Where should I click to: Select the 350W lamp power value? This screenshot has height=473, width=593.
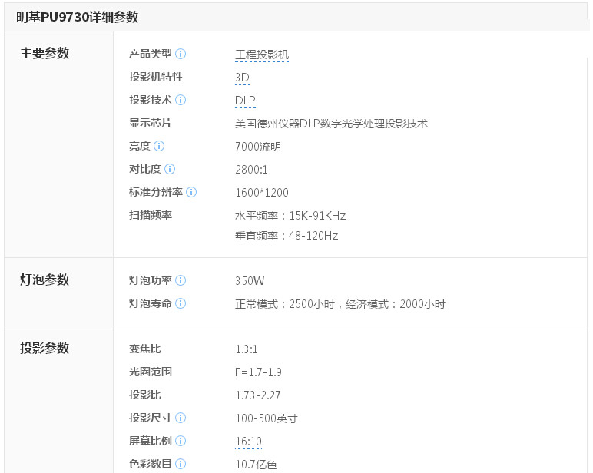point(250,281)
